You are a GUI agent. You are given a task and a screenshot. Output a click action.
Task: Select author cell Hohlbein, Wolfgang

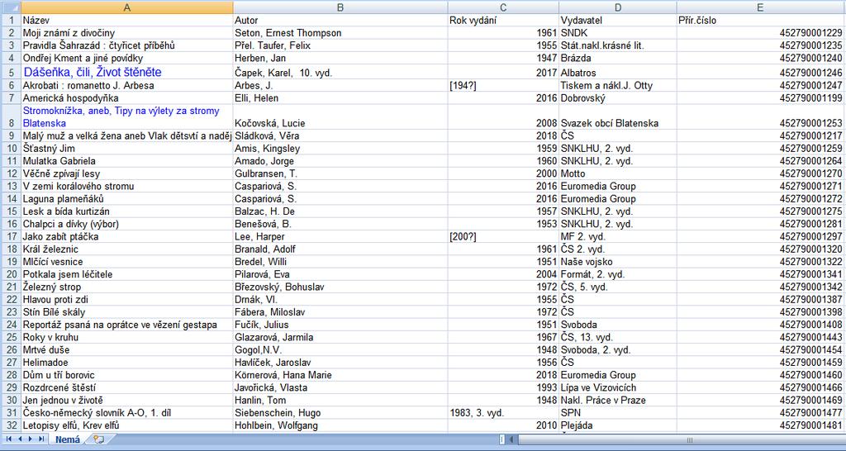click(x=340, y=425)
